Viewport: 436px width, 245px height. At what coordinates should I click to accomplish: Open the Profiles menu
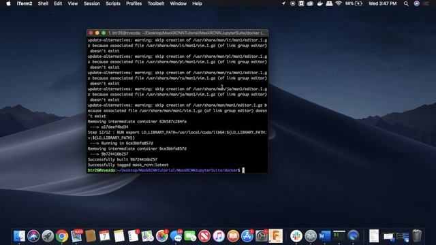134,3
